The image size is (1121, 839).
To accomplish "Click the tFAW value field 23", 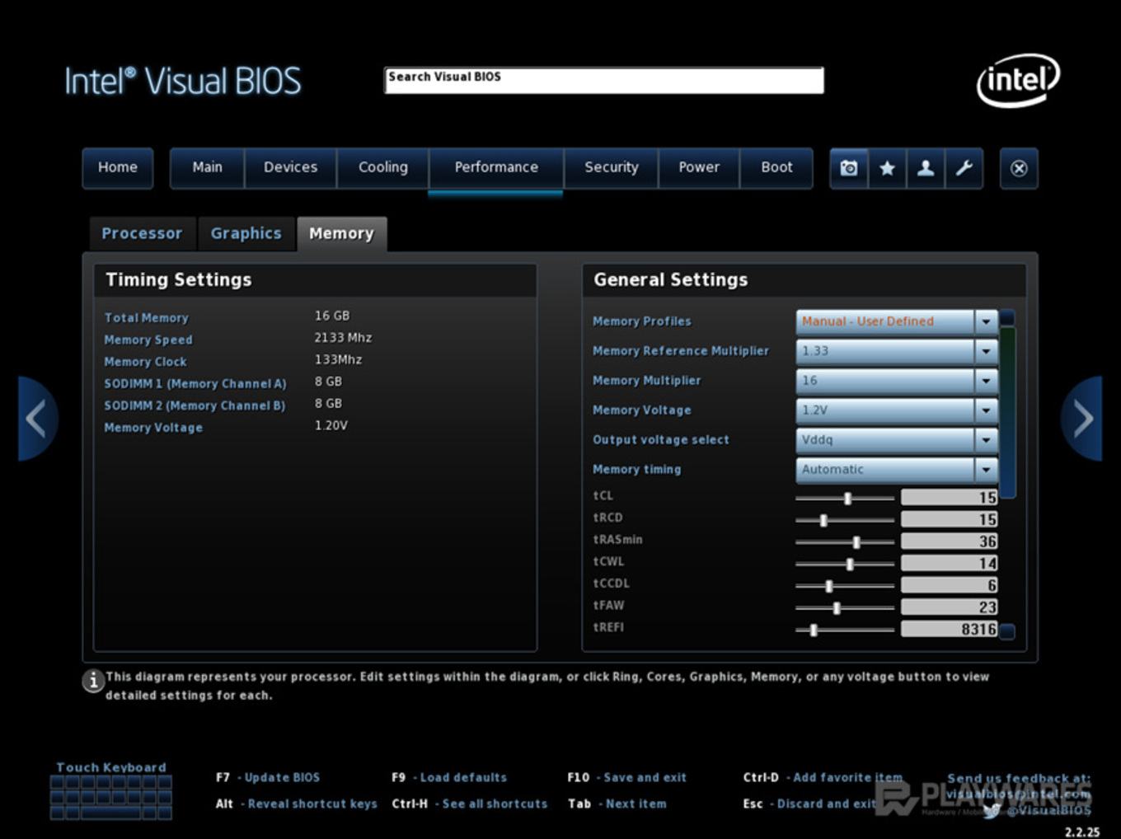I will point(949,607).
